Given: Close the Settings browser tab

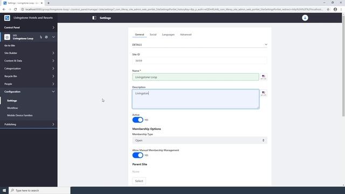Looking at the screenshot, I should (x=42, y=3).
